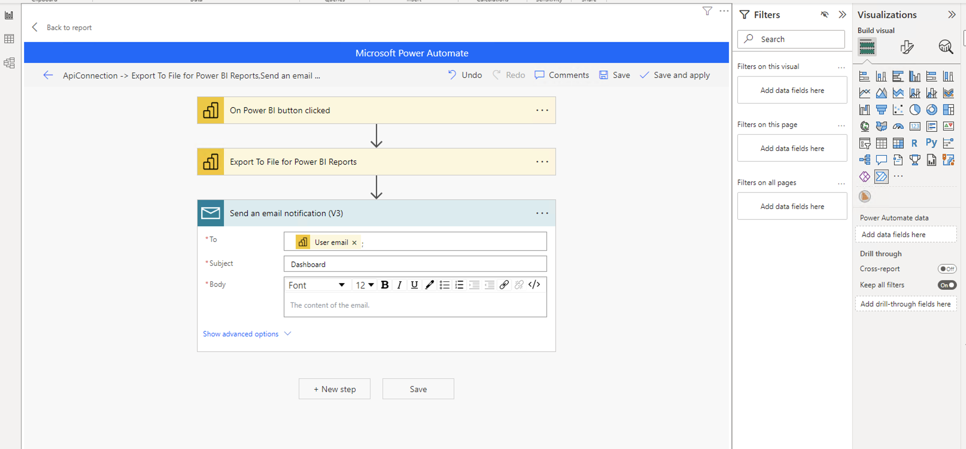Click the Bold formatting button
The width and height of the screenshot is (966, 449).
pos(385,285)
